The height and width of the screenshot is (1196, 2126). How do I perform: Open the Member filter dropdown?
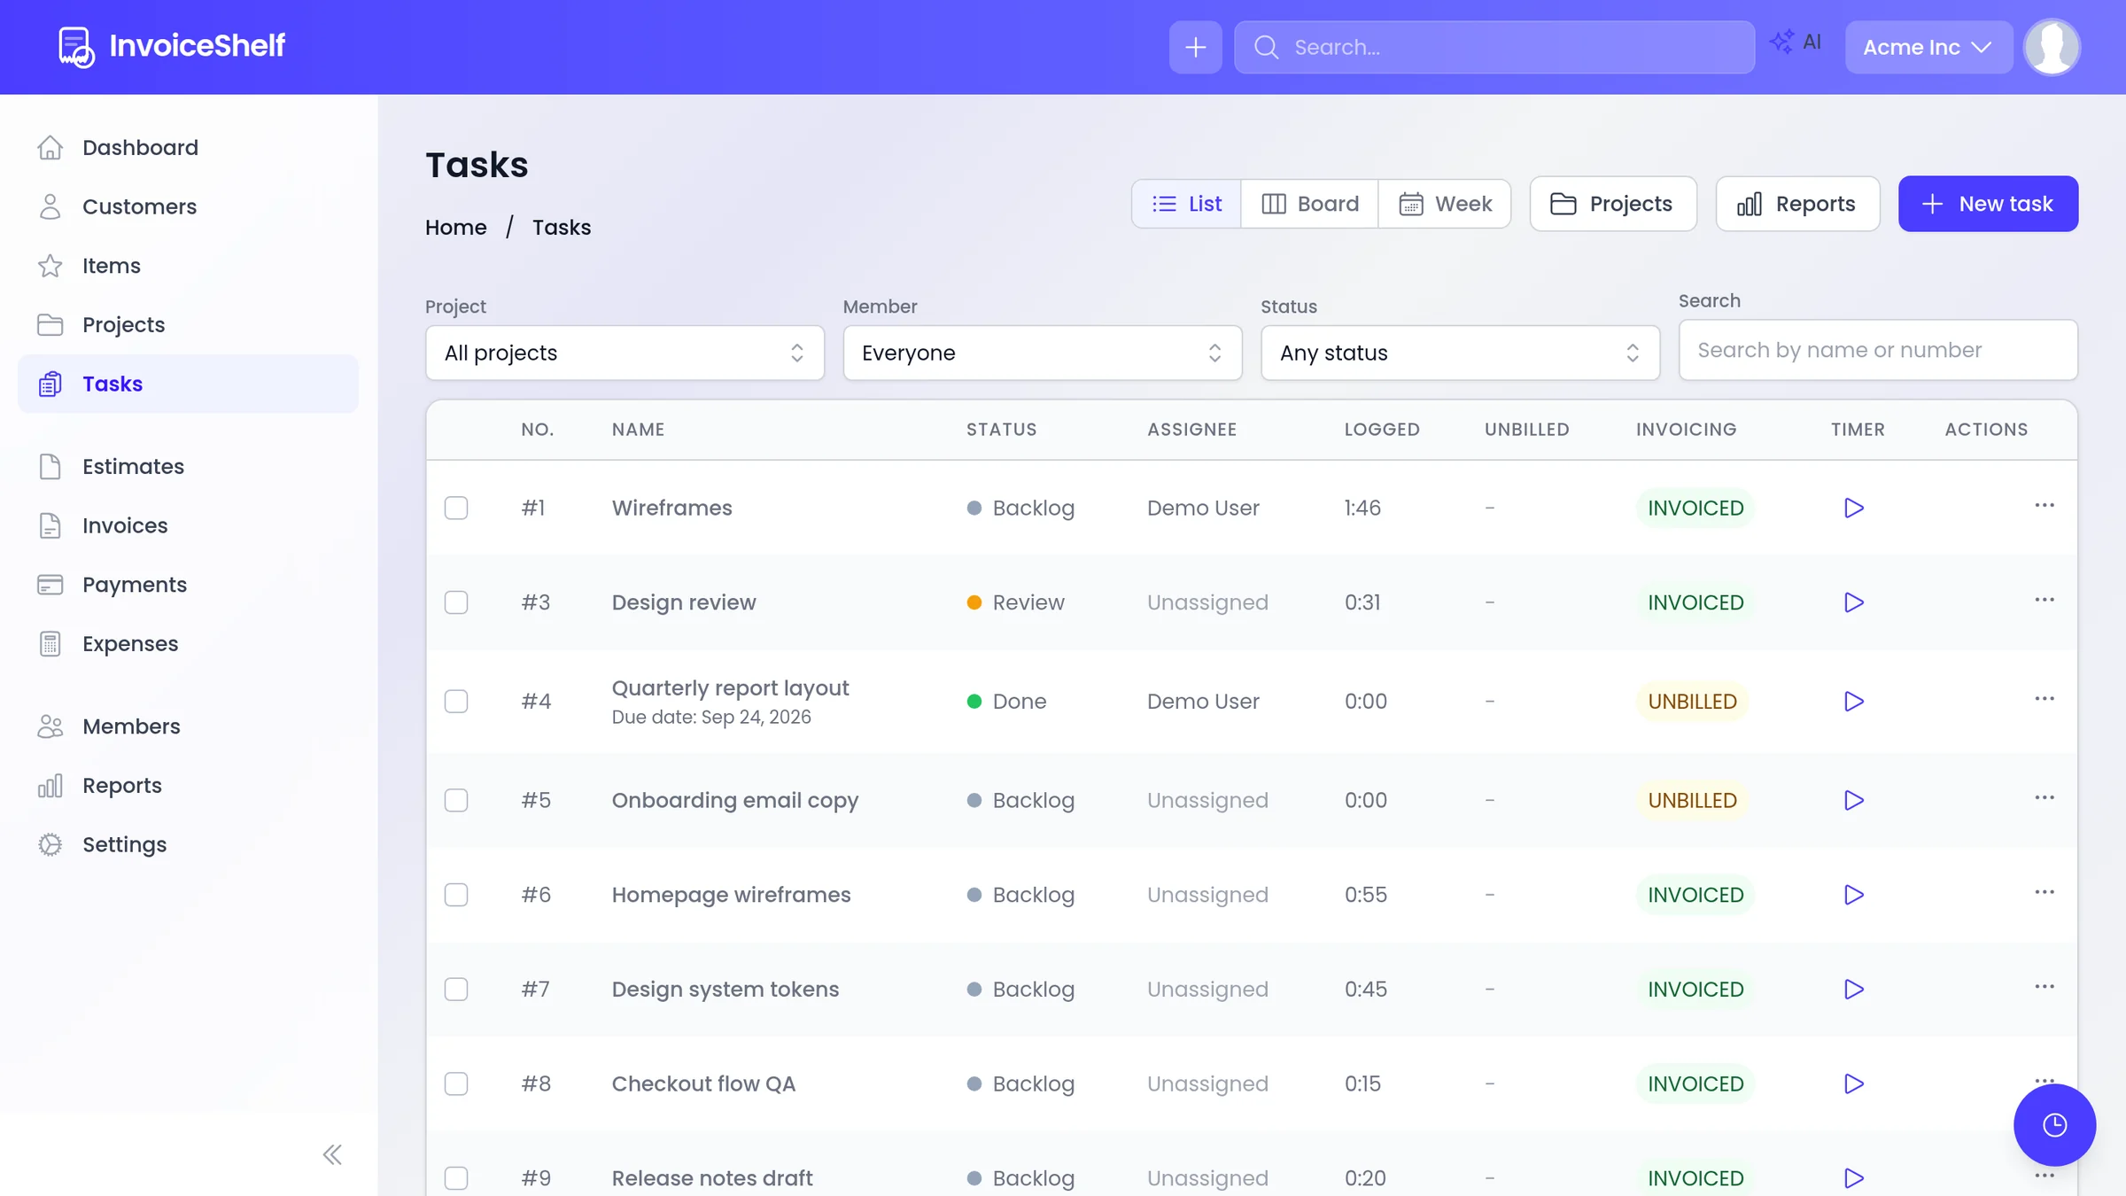pyautogui.click(x=1042, y=353)
